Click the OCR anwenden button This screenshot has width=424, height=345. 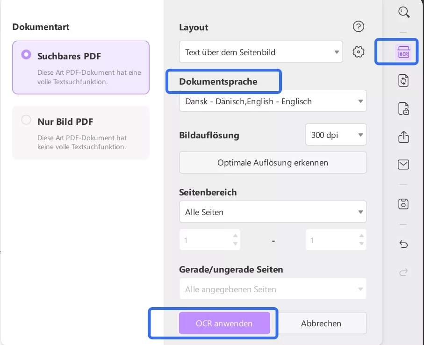pyautogui.click(x=225, y=323)
